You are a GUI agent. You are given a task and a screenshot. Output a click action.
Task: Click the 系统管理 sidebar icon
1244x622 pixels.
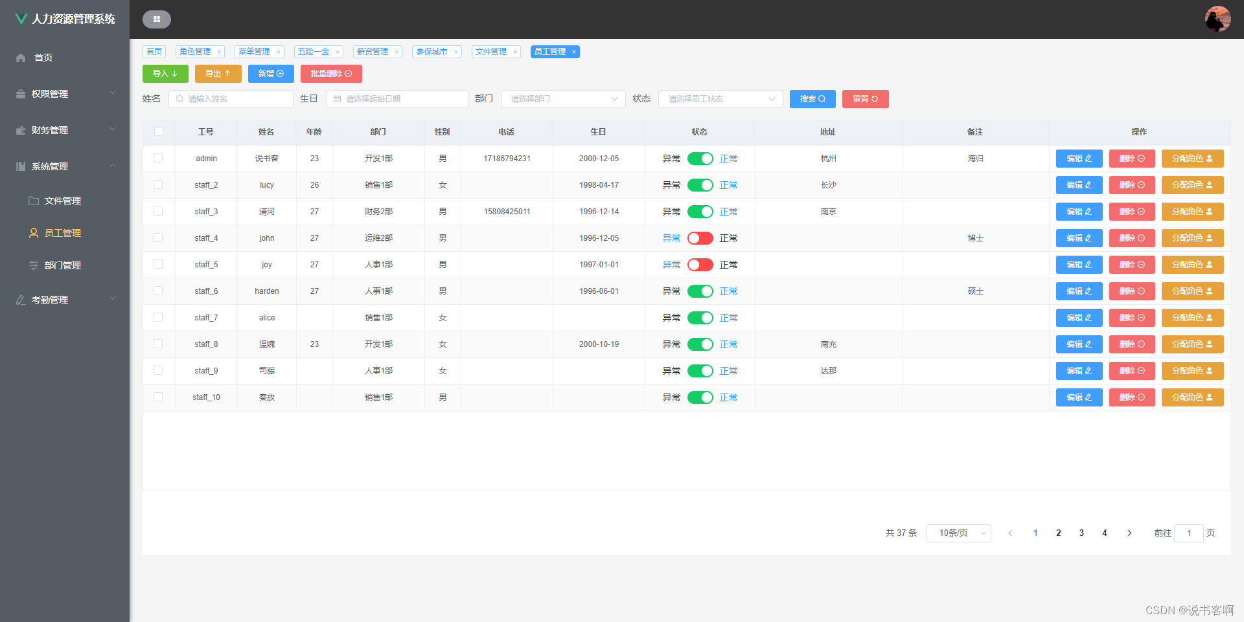(x=21, y=166)
